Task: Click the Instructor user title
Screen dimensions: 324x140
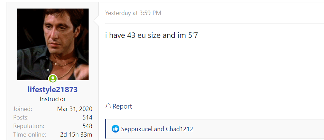Action: click(x=53, y=99)
